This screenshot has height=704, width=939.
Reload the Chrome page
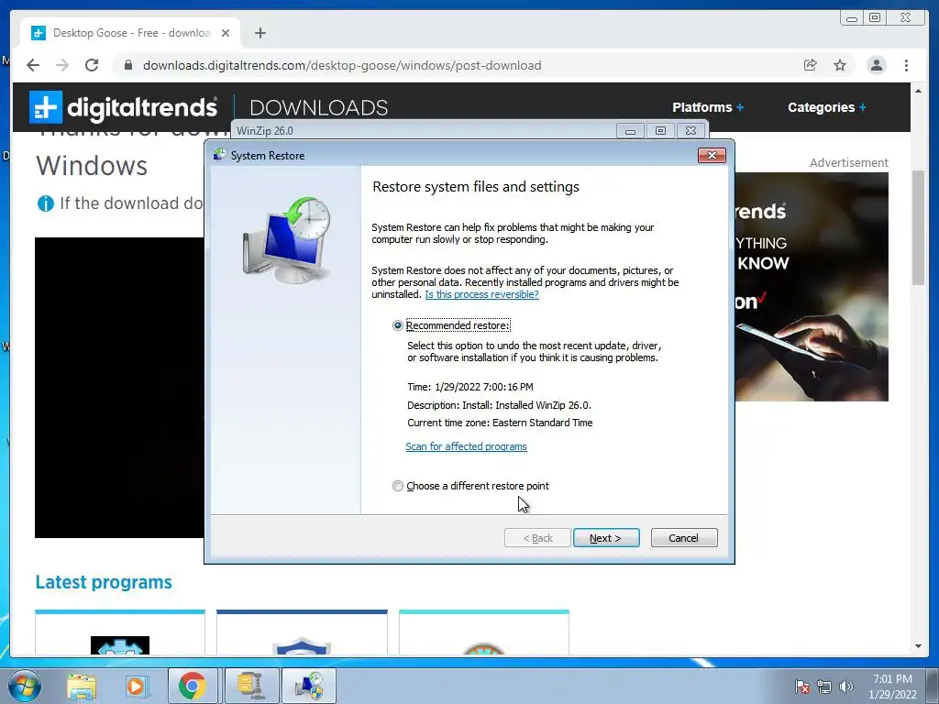click(x=92, y=65)
